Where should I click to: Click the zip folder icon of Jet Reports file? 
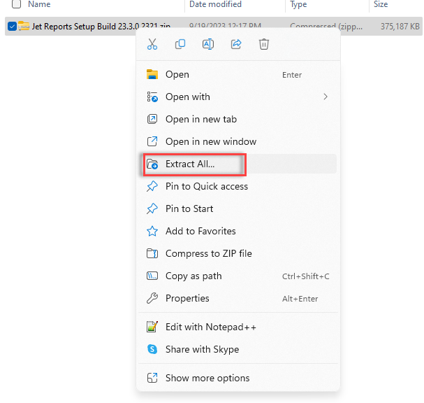tap(24, 27)
